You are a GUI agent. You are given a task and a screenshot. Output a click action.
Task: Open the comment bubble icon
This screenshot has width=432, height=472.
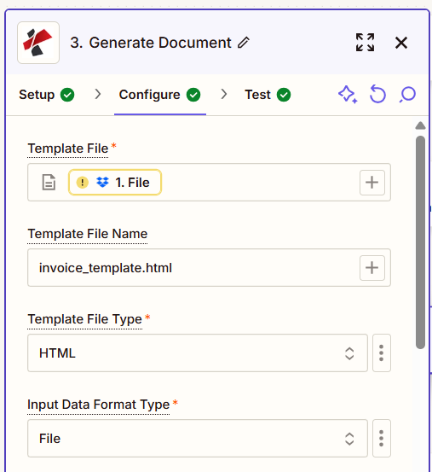point(407,95)
